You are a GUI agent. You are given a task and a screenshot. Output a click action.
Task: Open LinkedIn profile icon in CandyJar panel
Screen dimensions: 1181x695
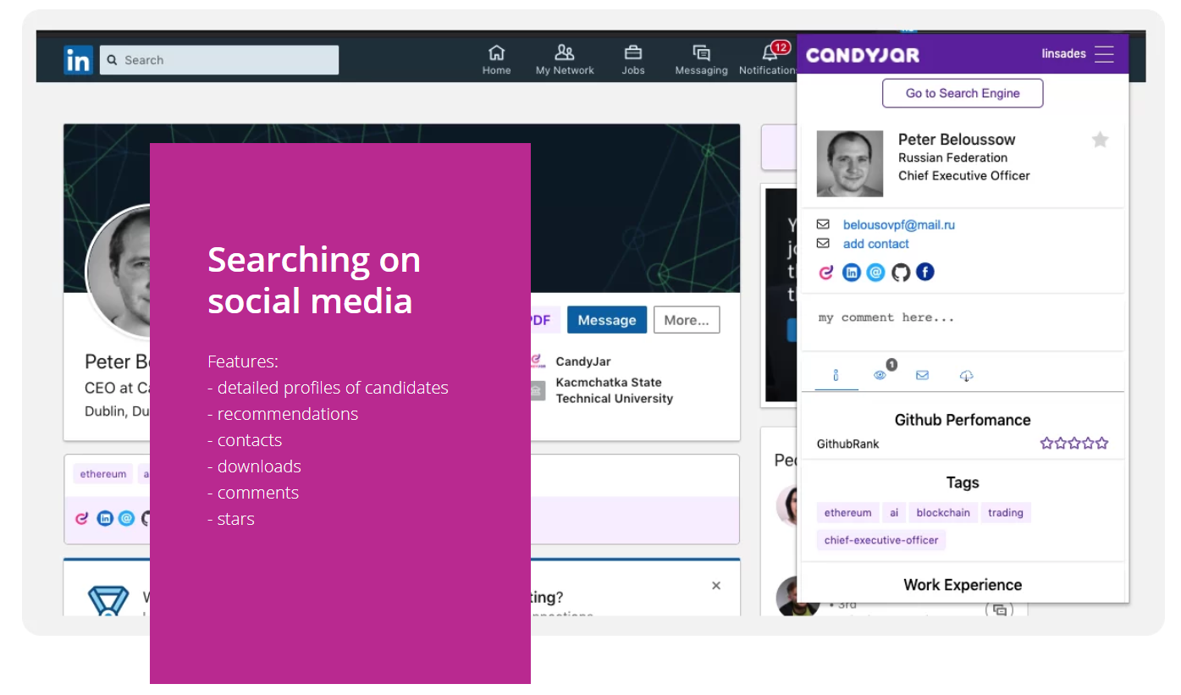[x=852, y=272]
